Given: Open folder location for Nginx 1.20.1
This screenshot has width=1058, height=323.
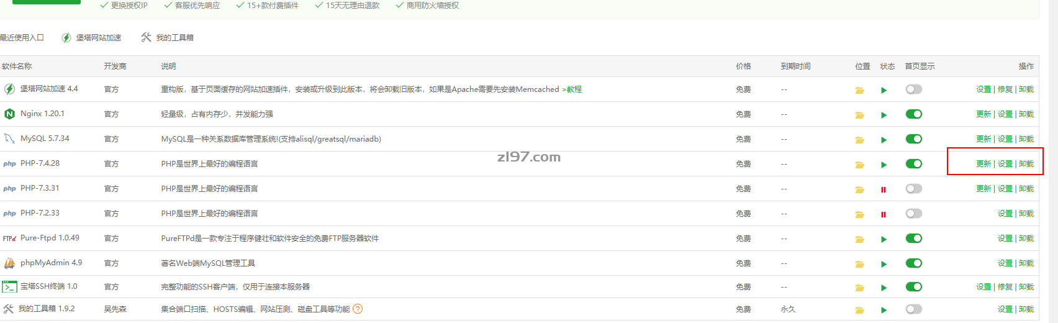Looking at the screenshot, I should (x=859, y=115).
